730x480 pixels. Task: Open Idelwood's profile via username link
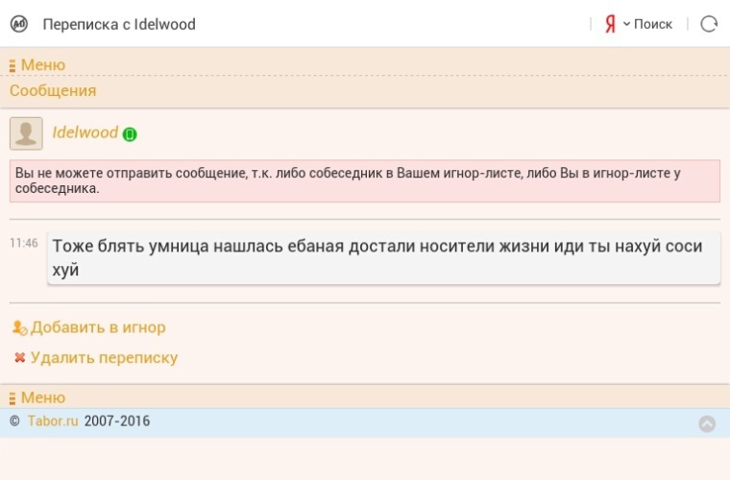(x=85, y=132)
